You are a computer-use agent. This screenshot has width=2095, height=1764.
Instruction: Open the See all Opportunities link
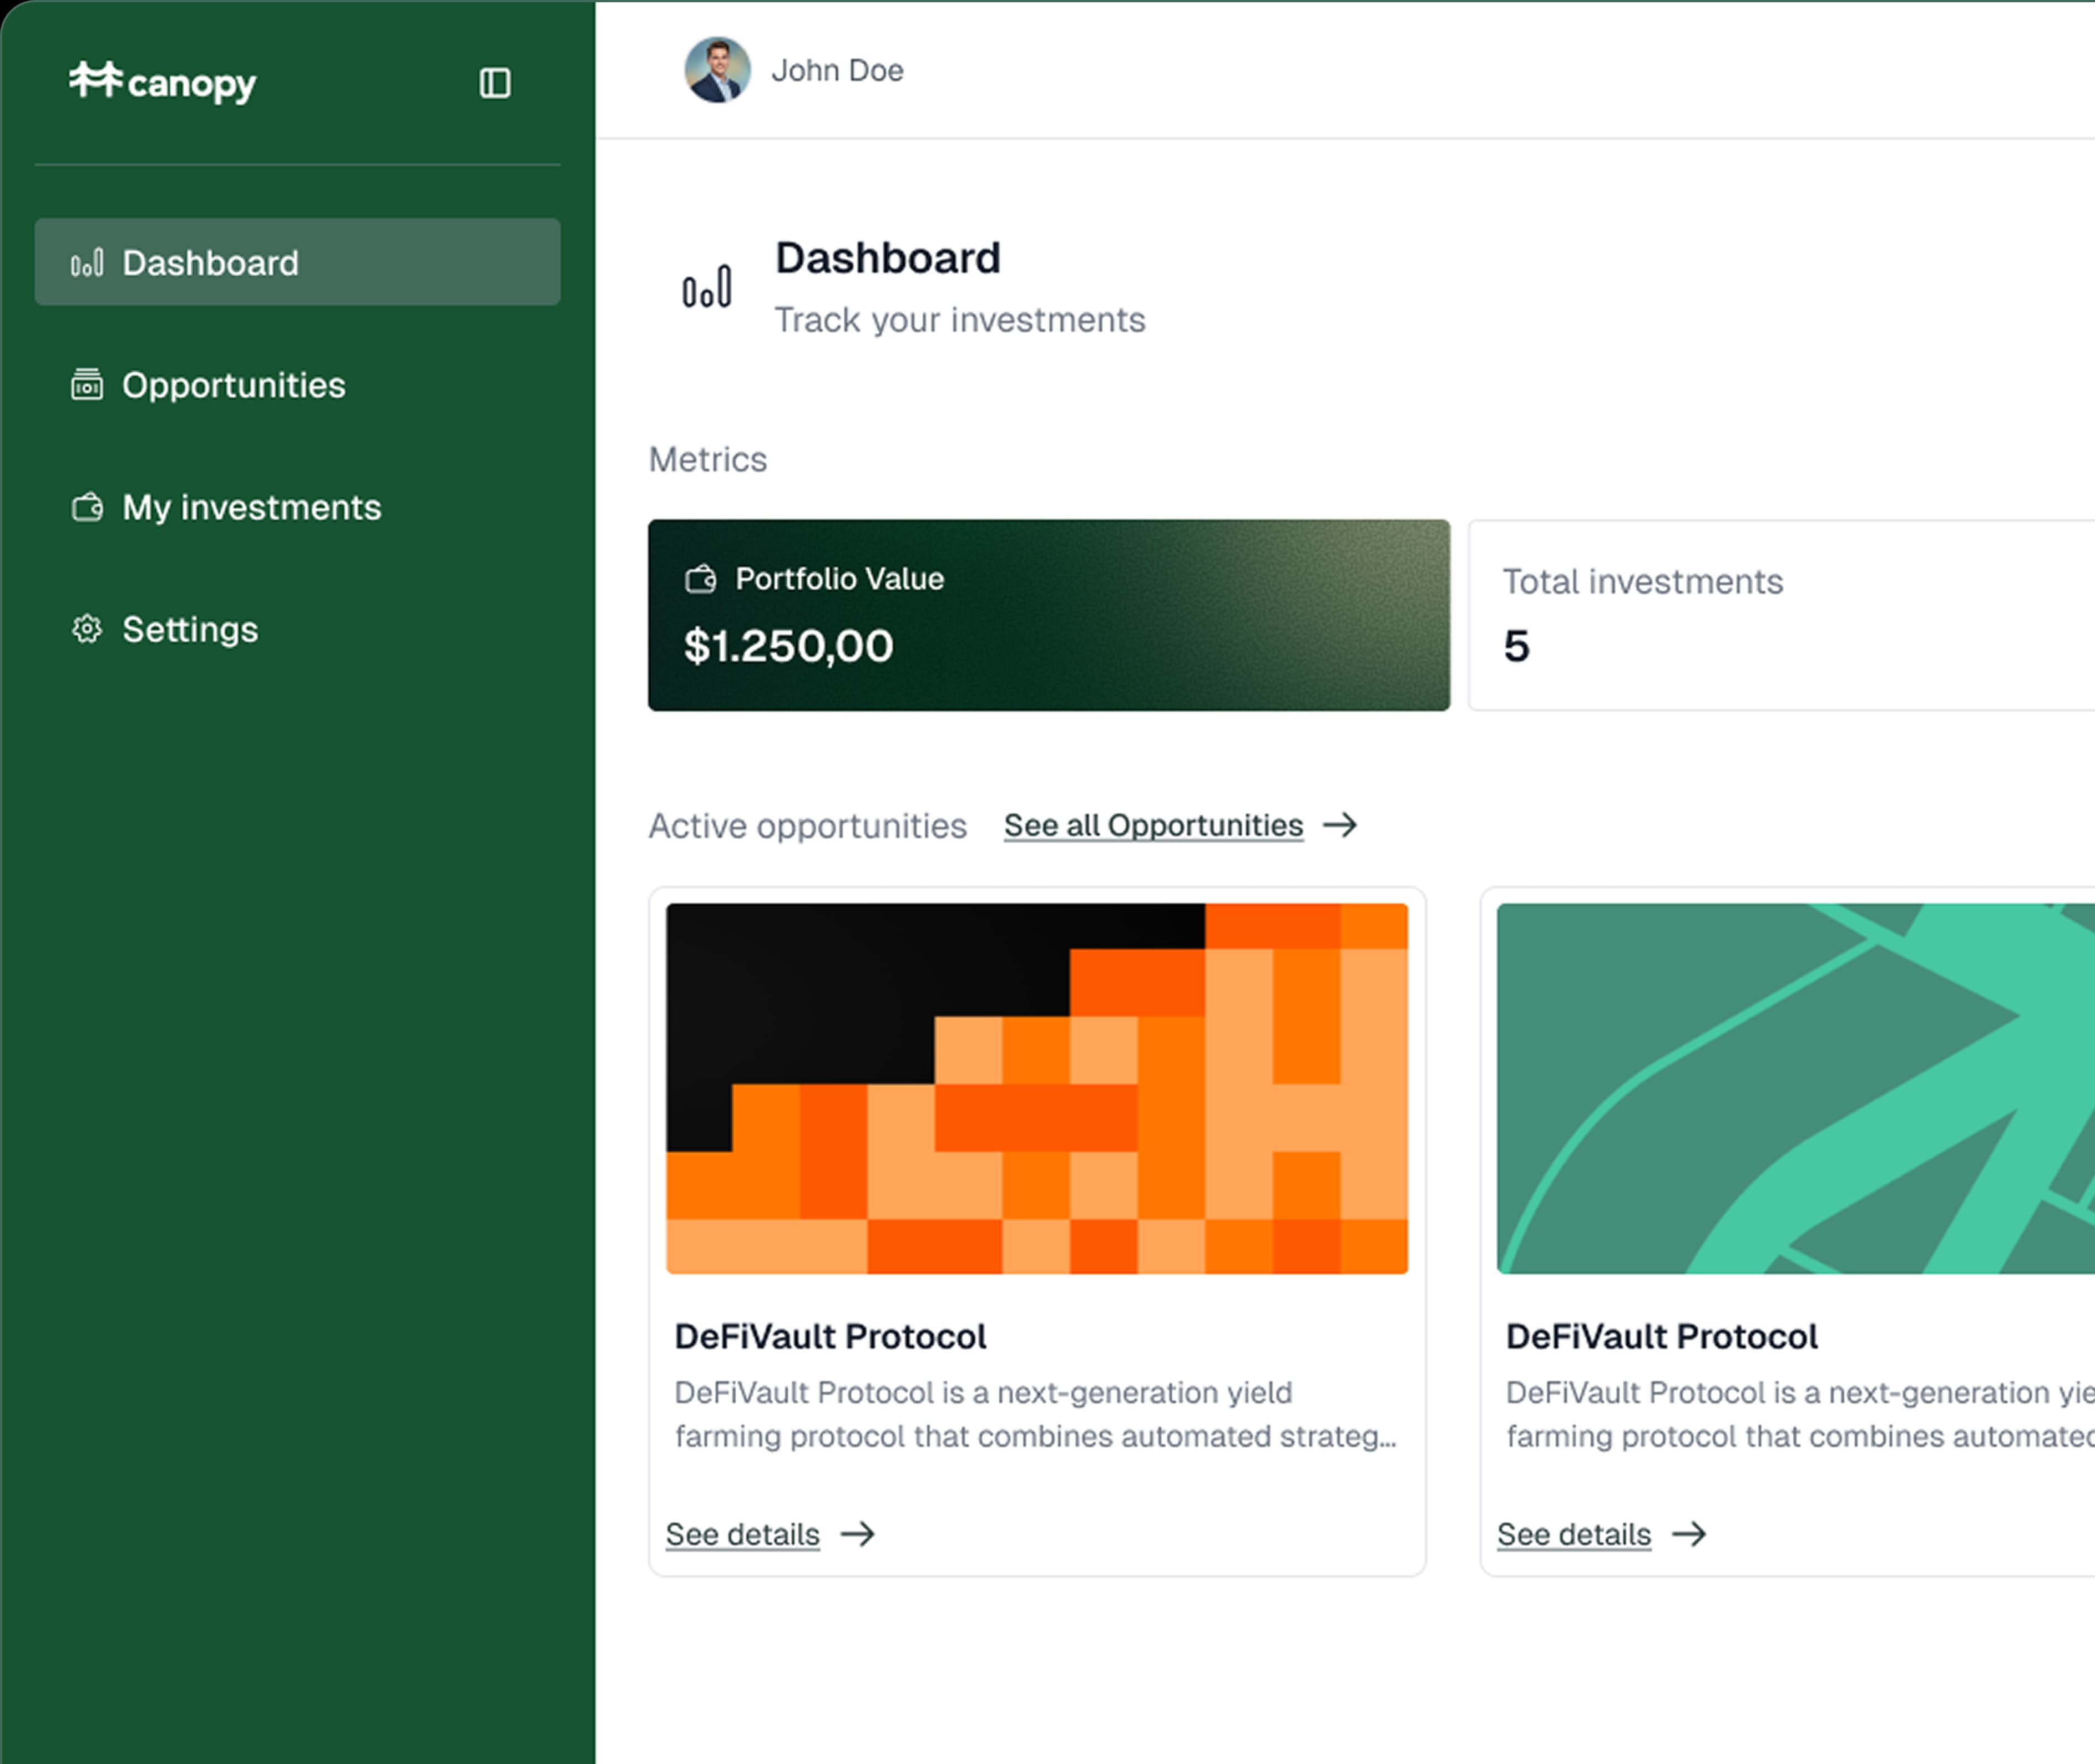(x=1152, y=825)
